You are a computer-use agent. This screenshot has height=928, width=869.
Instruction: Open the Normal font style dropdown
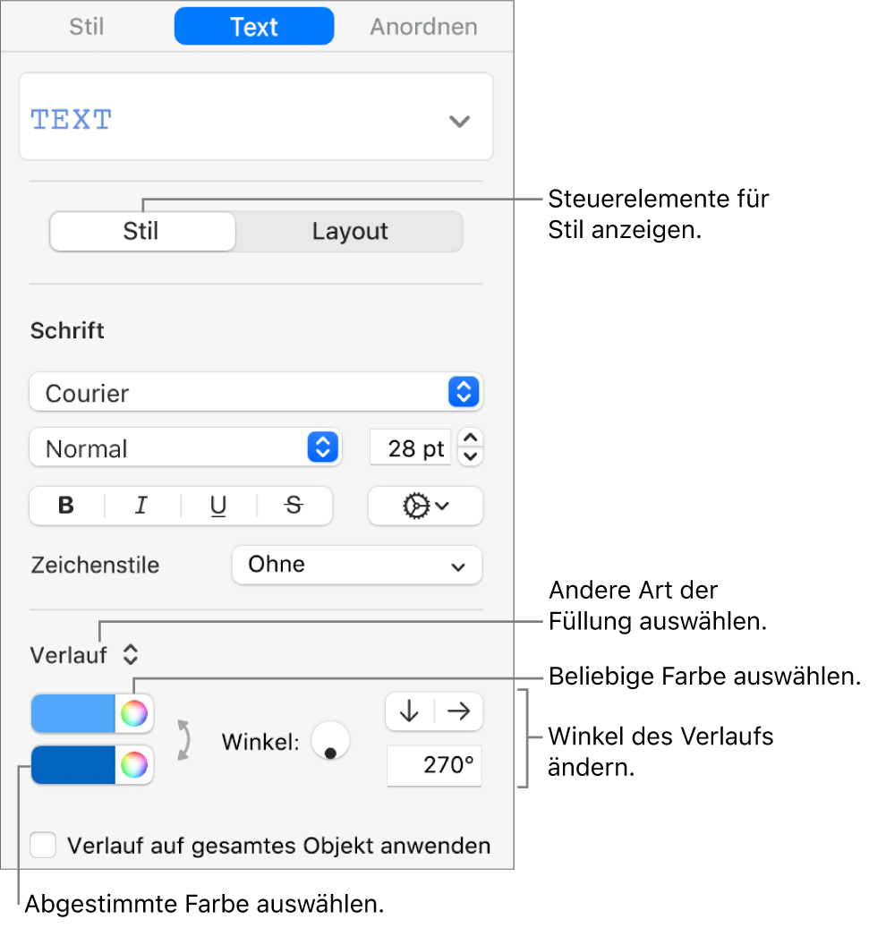185,448
